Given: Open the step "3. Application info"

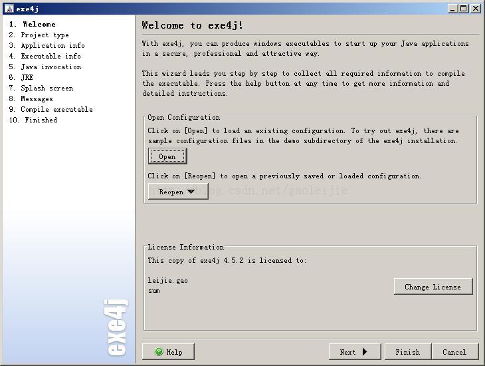Looking at the screenshot, I should click(47, 45).
